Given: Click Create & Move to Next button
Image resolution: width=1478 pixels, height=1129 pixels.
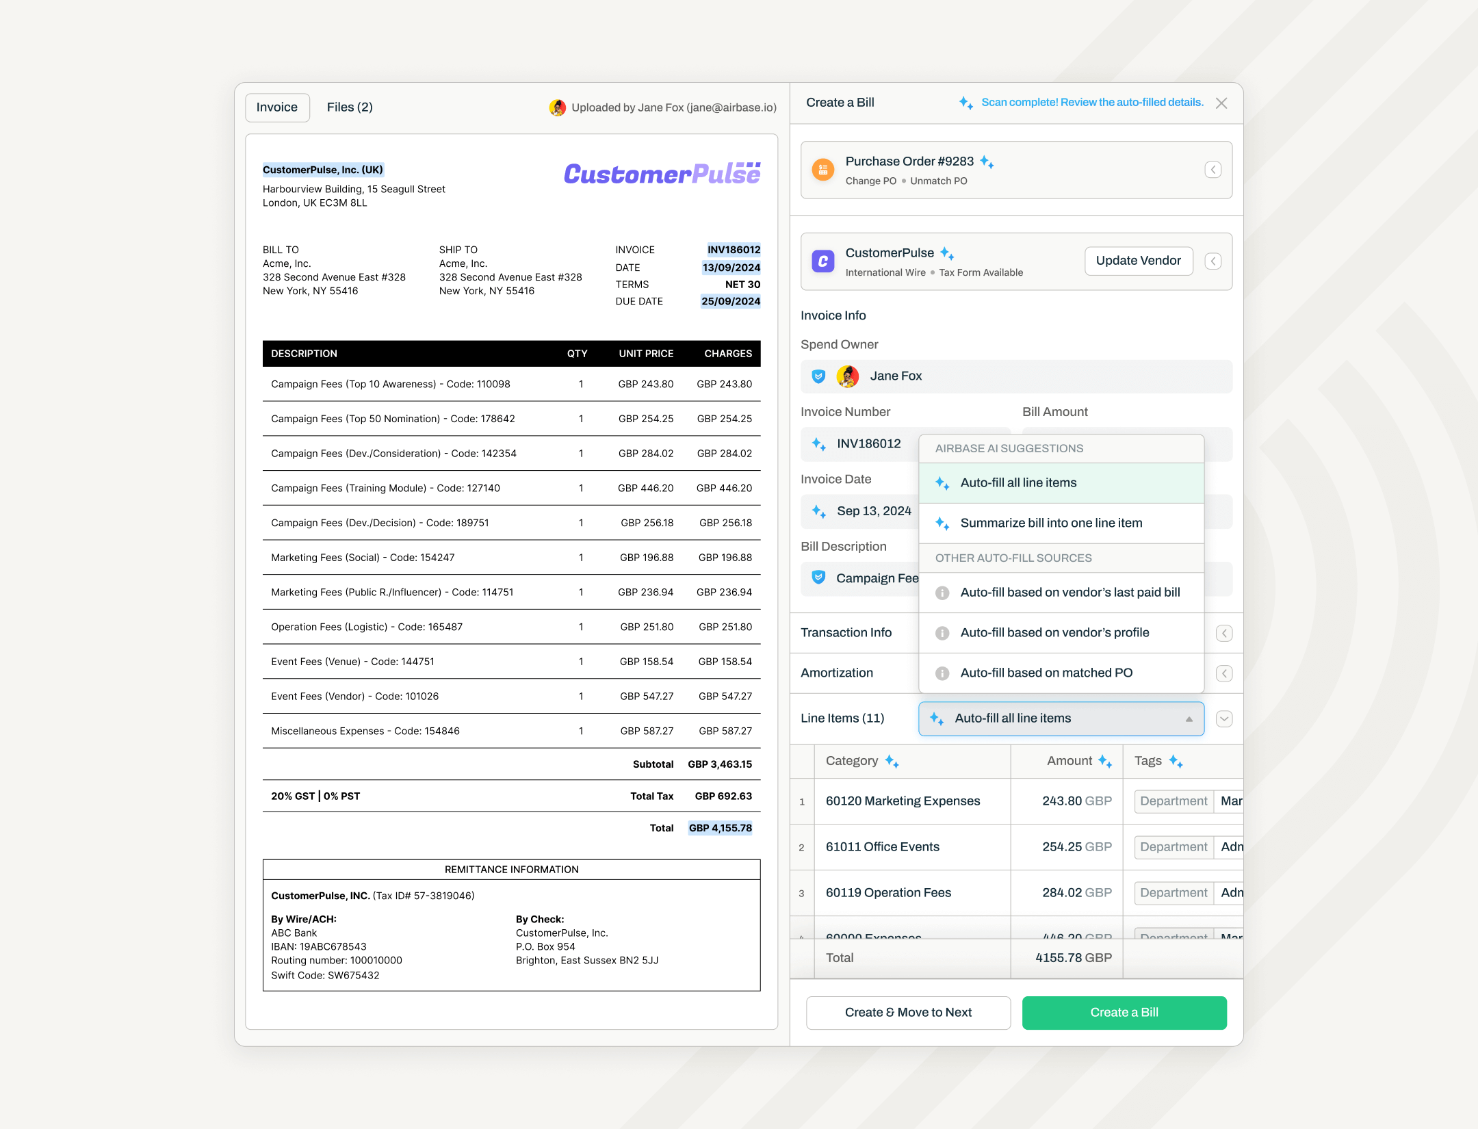Looking at the screenshot, I should click(x=908, y=1013).
